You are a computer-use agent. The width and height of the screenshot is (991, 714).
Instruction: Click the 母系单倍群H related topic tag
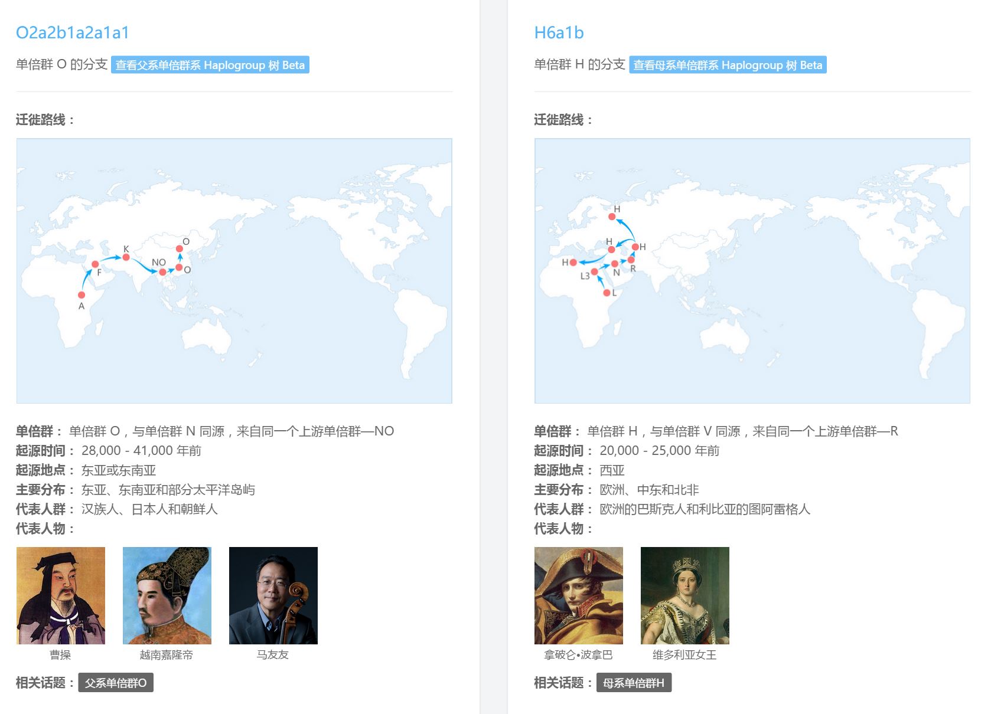coord(634,683)
